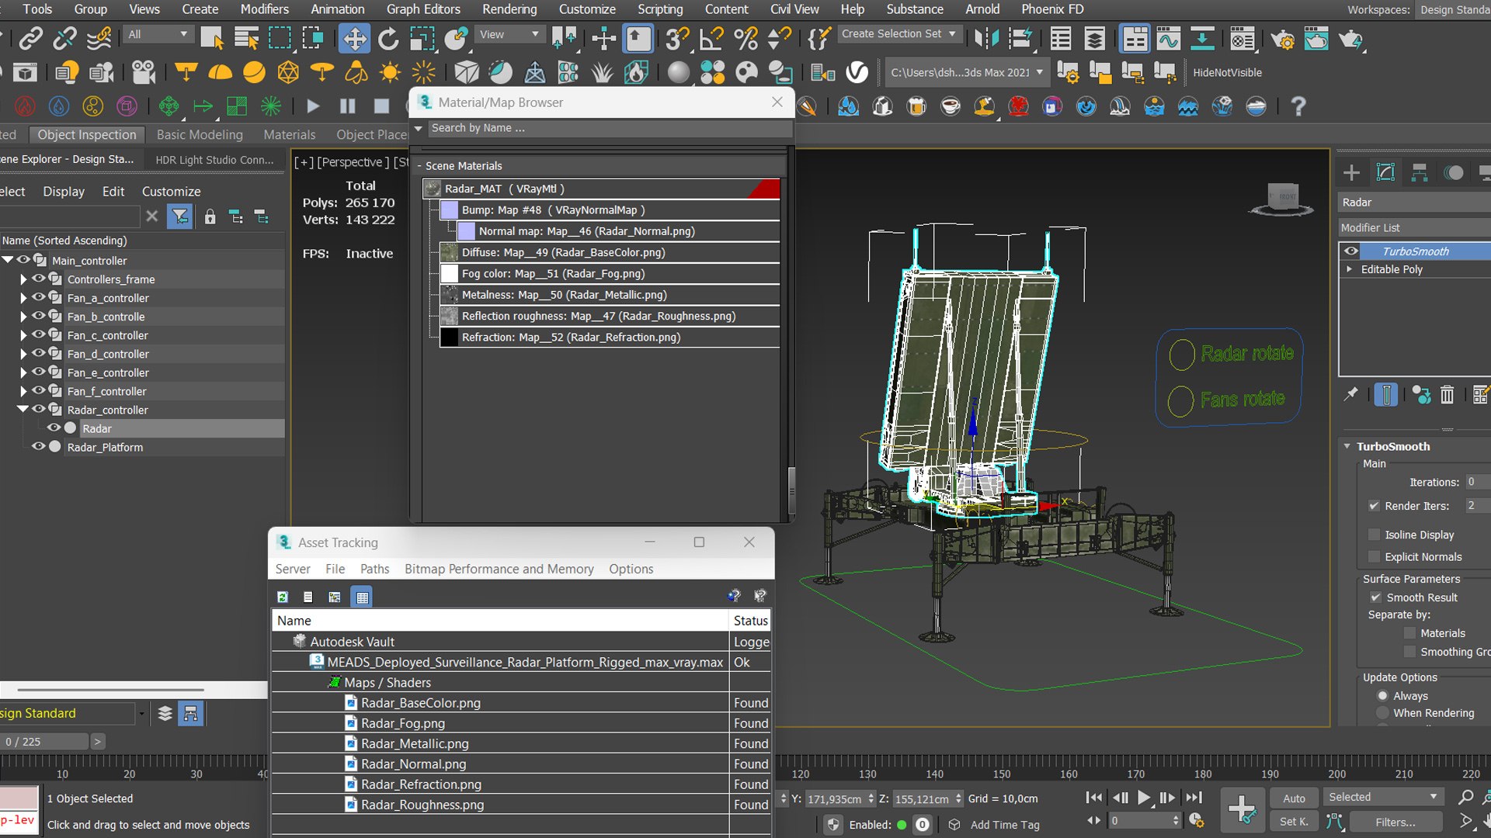1491x838 pixels.
Task: Click the red Radar_MAT corner swatch
Action: click(x=767, y=189)
